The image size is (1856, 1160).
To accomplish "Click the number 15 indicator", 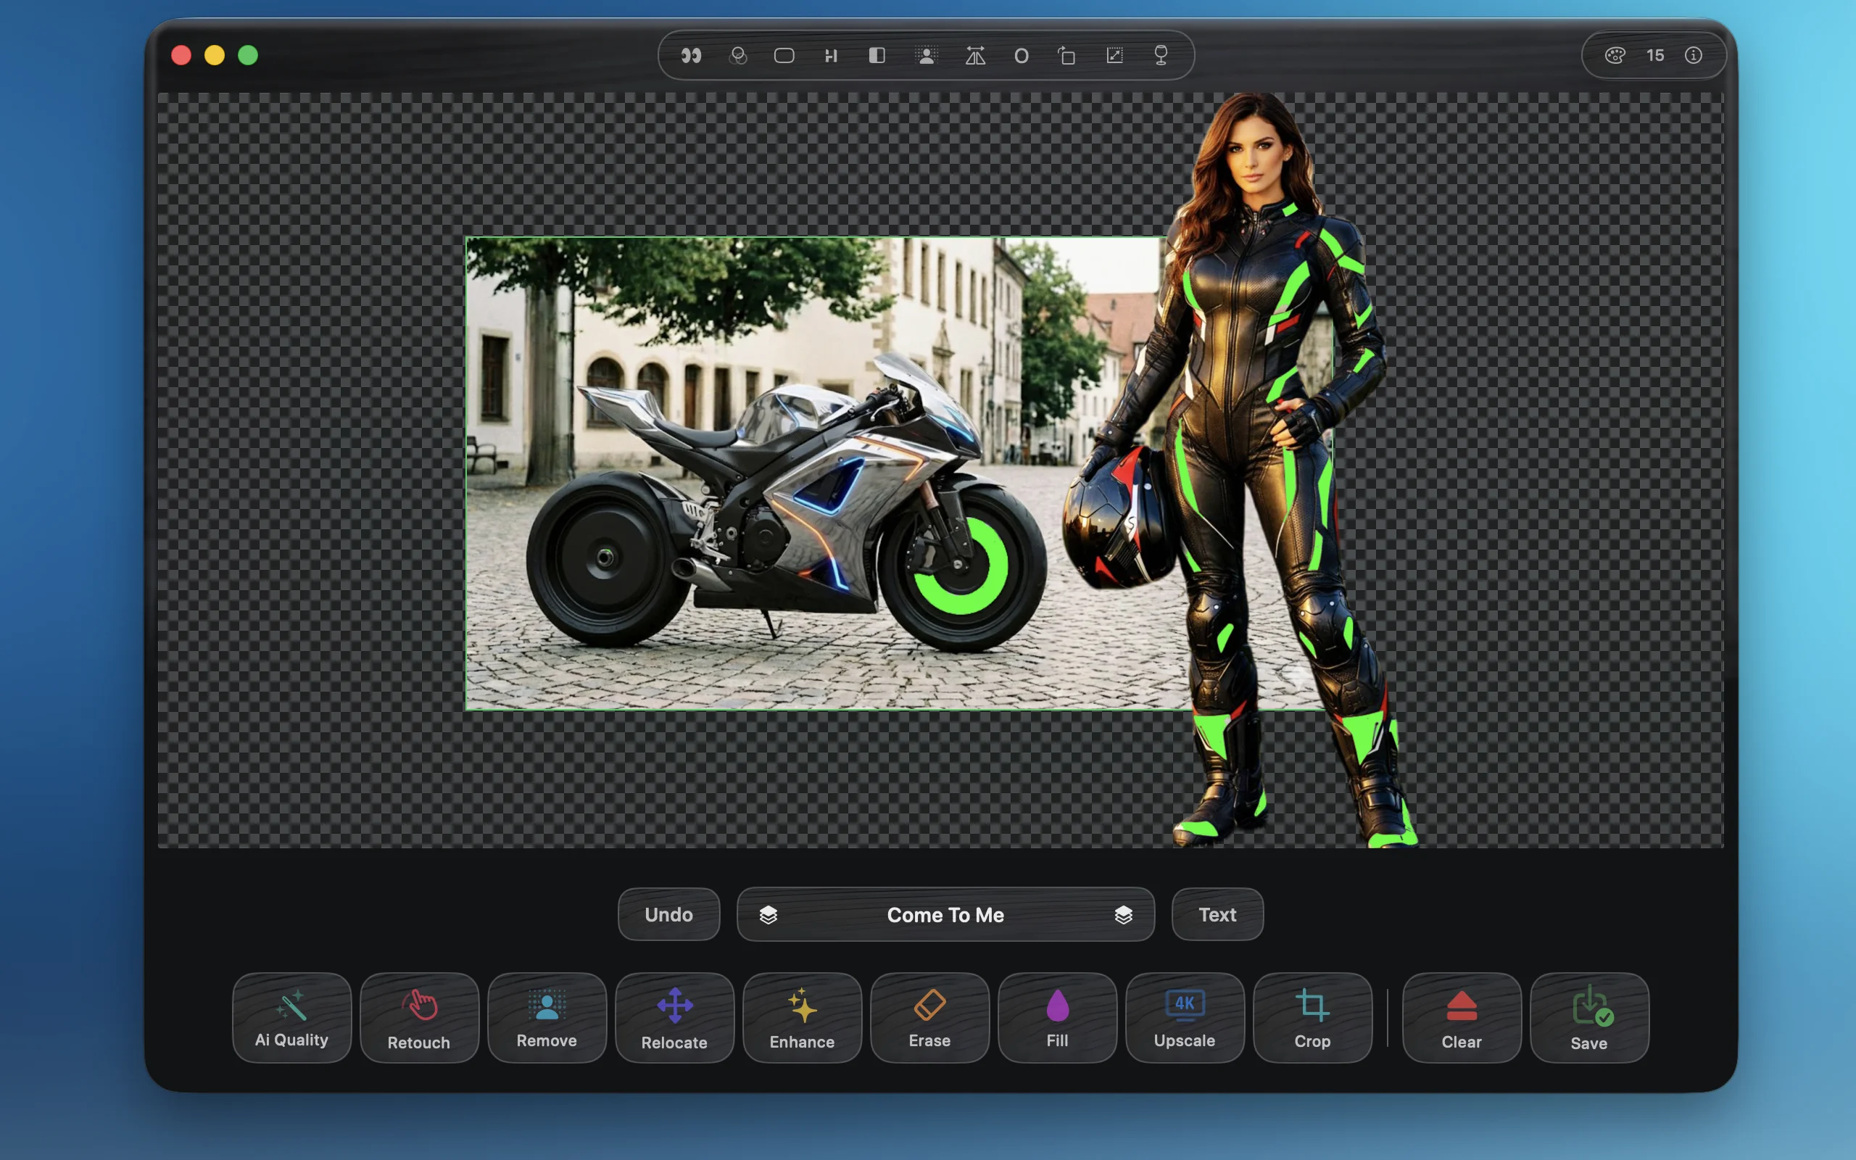I will pos(1655,55).
